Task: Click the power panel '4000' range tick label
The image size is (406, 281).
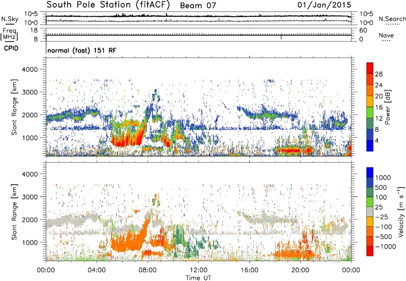Action: (x=29, y=69)
